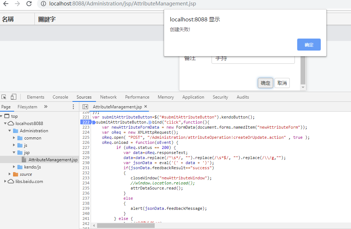Click the file icon of AttributeManagement.jsp
Viewport: 351px width, 229px height.
tap(24, 159)
